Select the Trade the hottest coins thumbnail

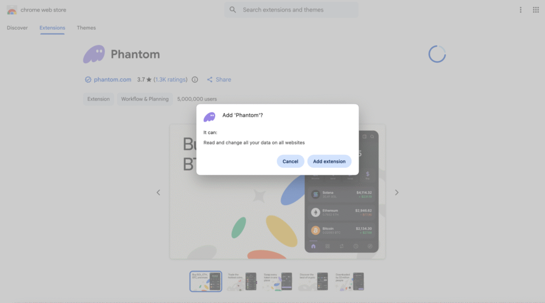point(242,281)
